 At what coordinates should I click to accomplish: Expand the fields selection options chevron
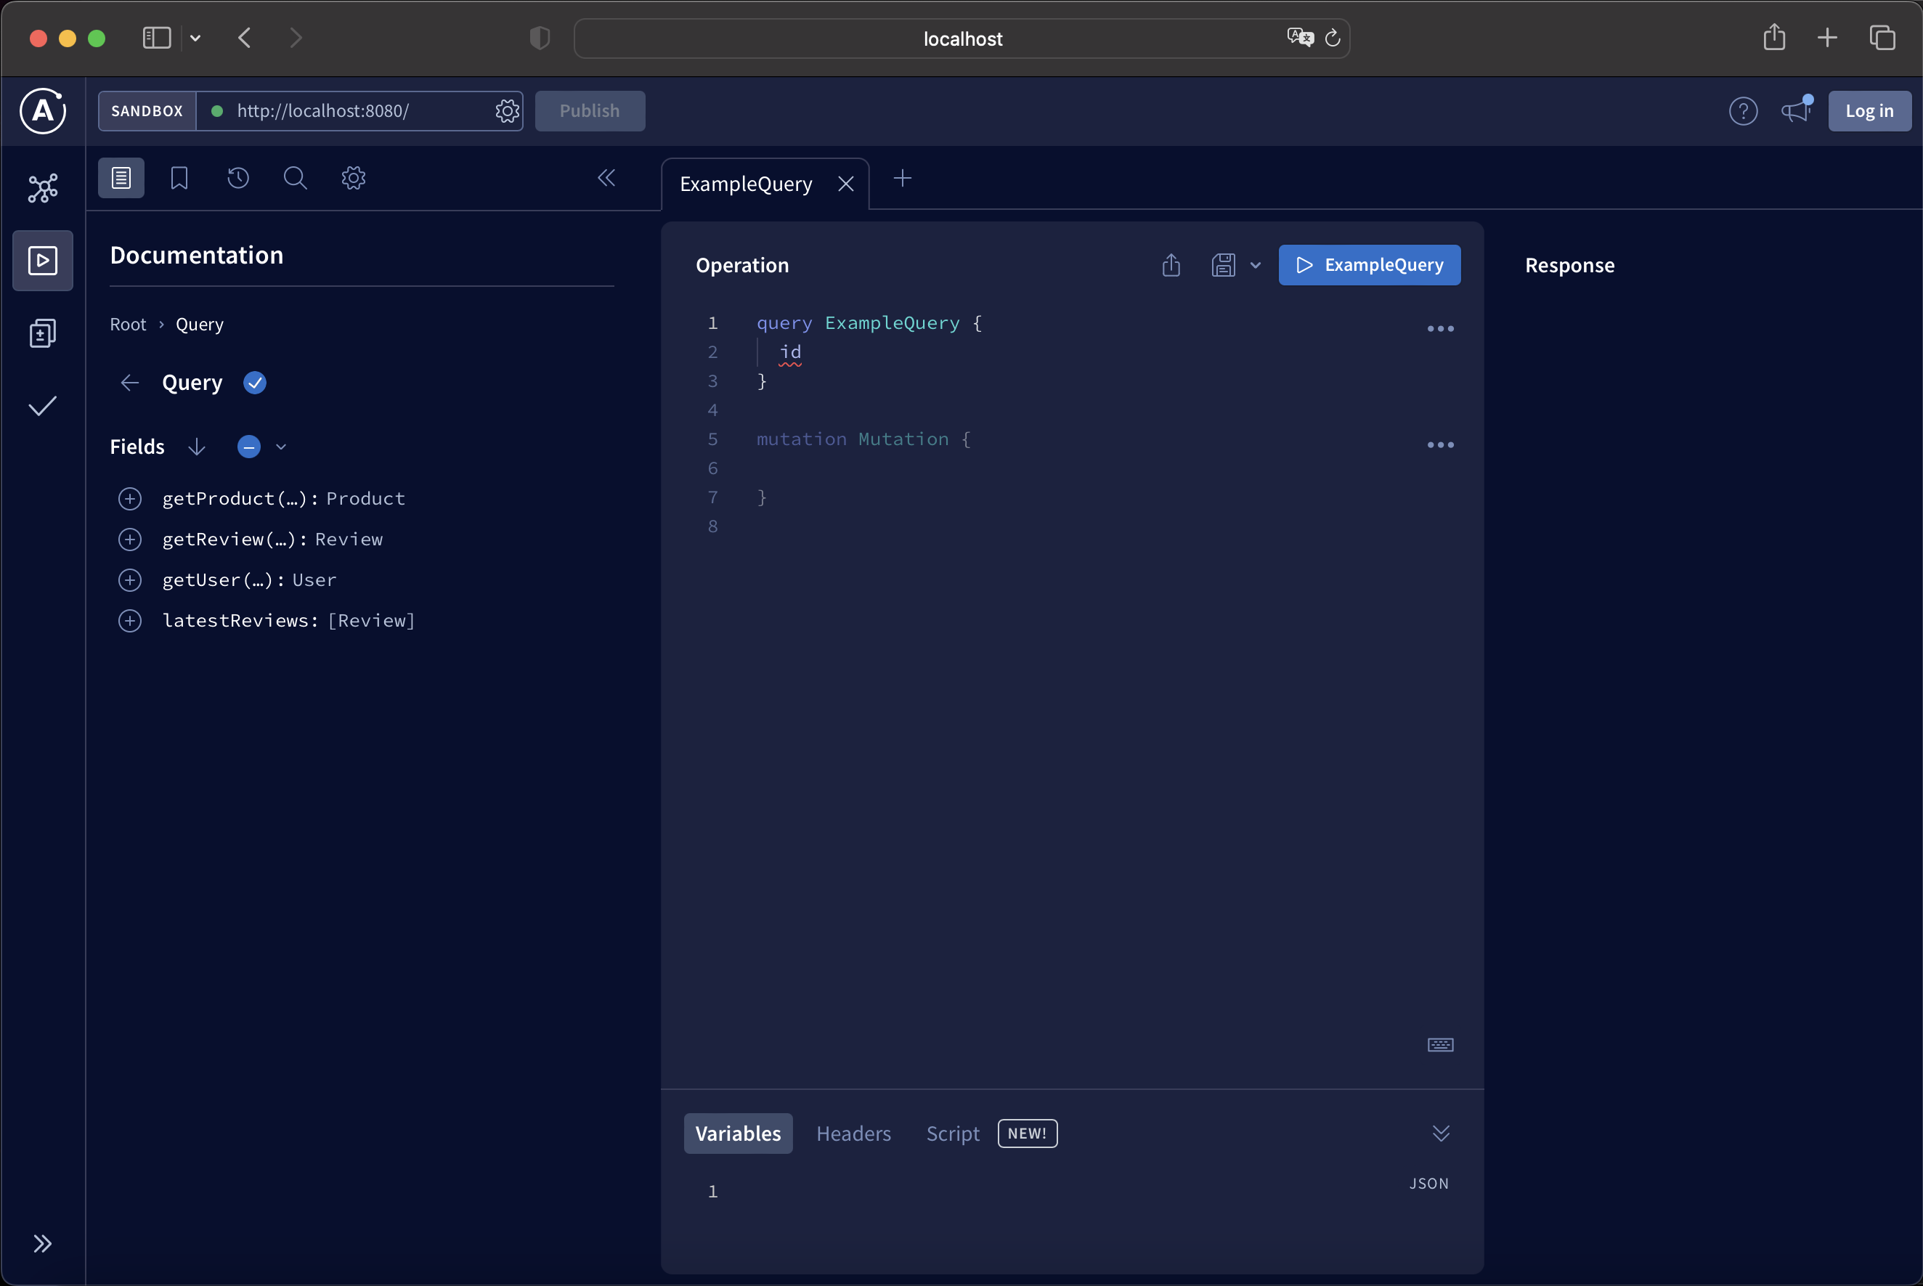pyautogui.click(x=281, y=447)
